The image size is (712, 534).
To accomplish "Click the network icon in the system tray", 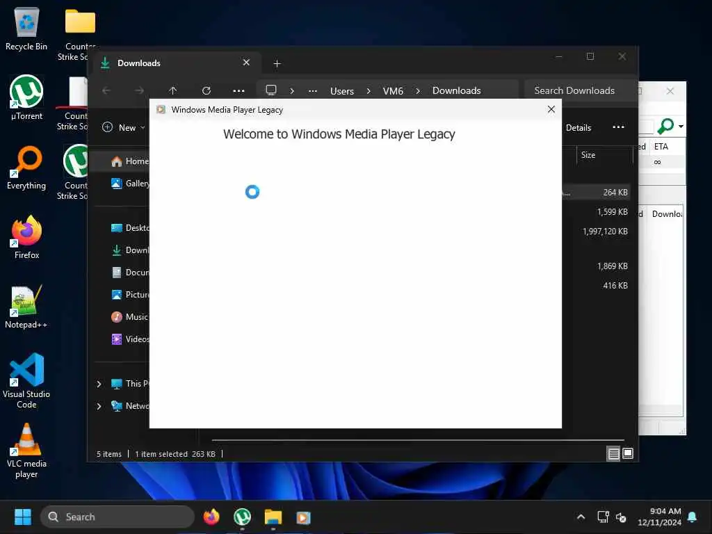I will pyautogui.click(x=603, y=517).
